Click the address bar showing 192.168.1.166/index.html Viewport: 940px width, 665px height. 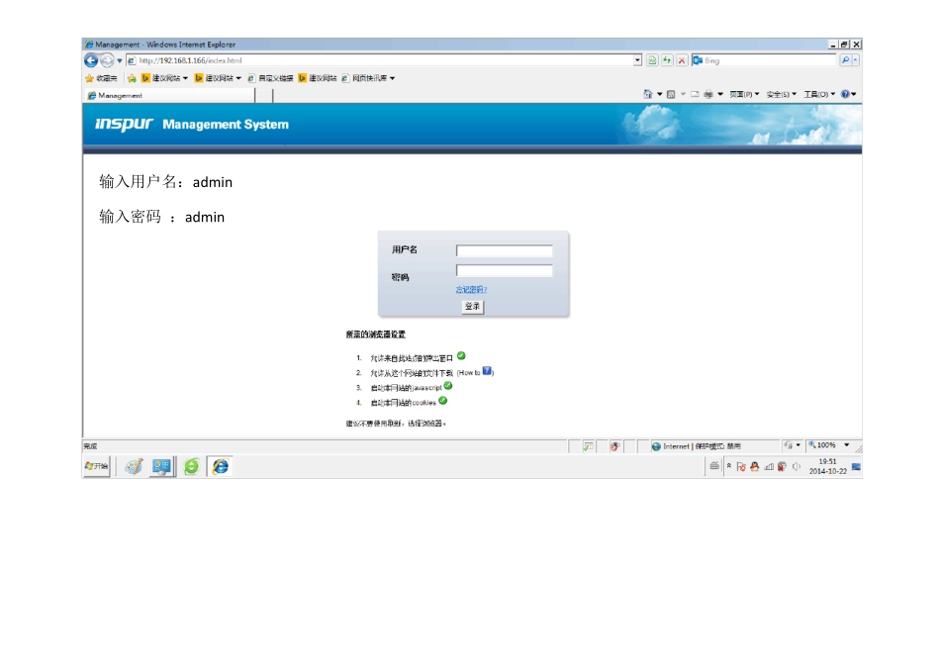tap(380, 60)
